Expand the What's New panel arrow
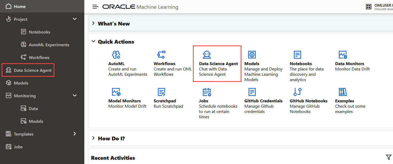393x164 pixels. point(93,23)
